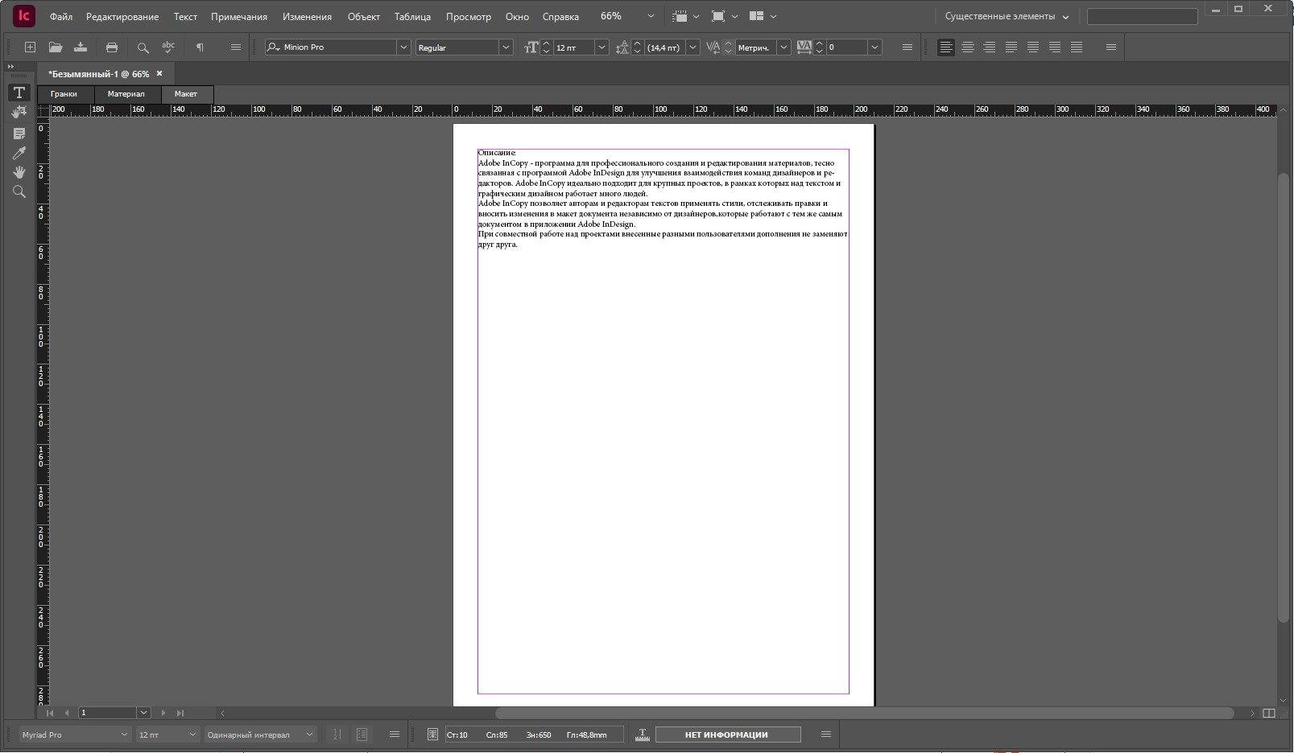Expand the leading (14,4 пт) dropdown
The height and width of the screenshot is (753, 1294).
[692, 47]
